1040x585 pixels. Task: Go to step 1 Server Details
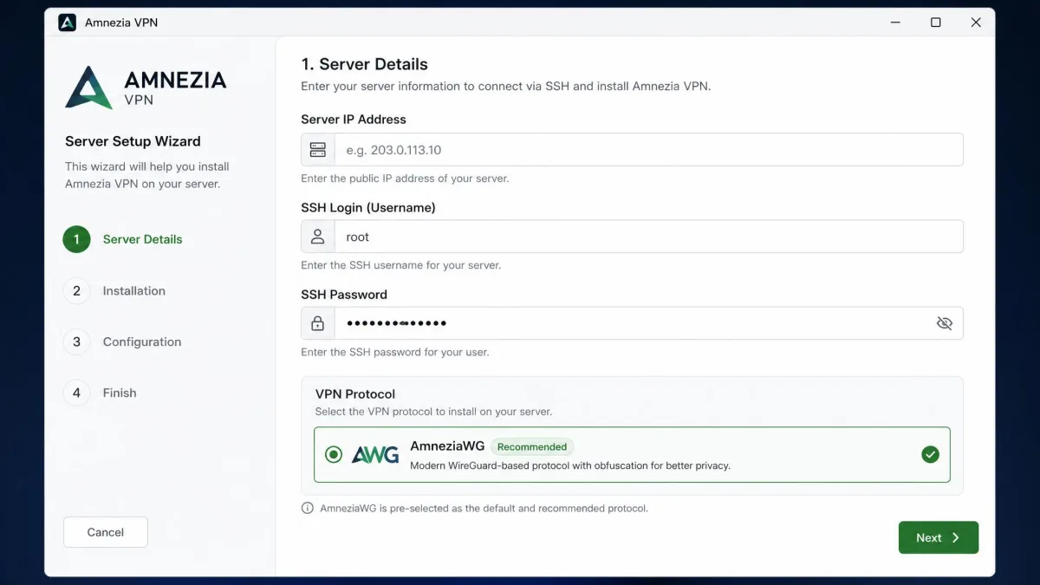123,239
